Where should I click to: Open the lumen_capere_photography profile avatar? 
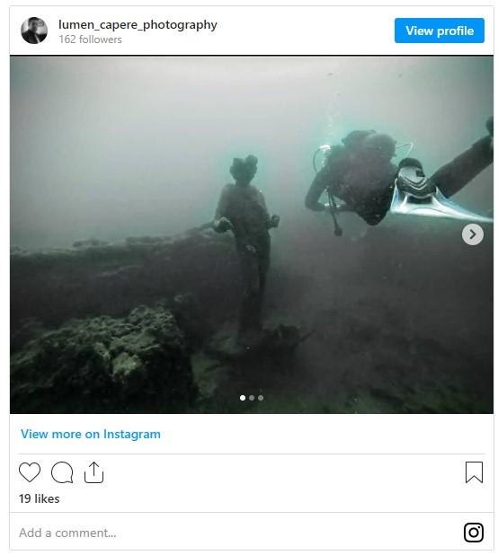[x=34, y=31]
